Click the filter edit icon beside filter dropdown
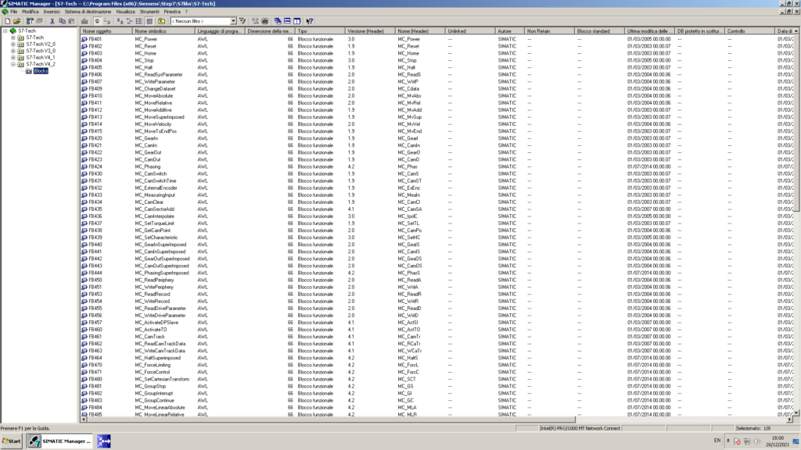801x450 pixels. coord(242,21)
